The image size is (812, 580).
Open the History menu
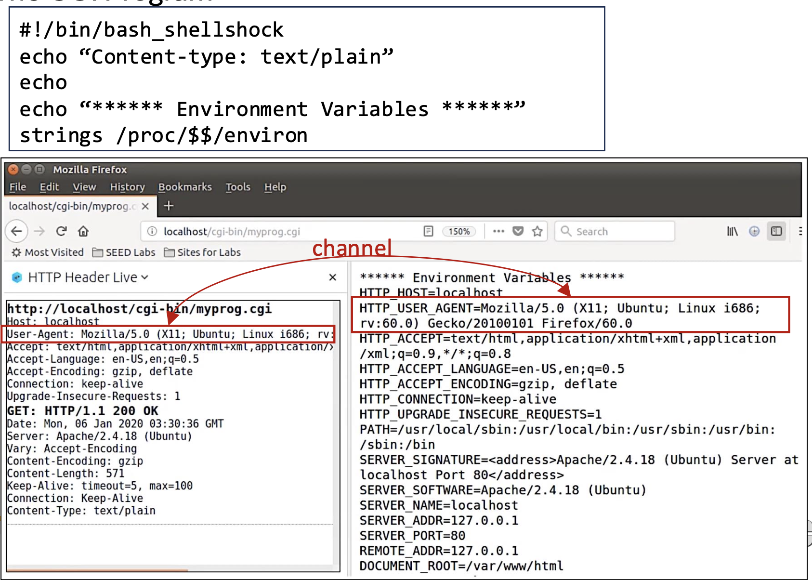(127, 187)
